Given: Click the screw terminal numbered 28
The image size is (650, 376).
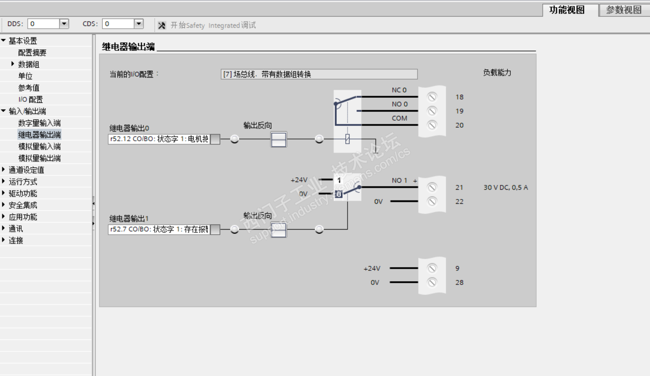Looking at the screenshot, I should 432,283.
